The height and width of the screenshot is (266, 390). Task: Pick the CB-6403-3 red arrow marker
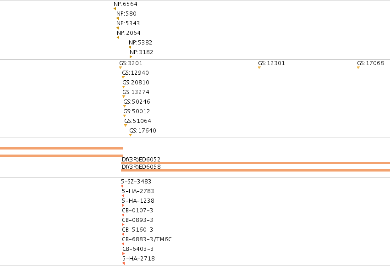click(123, 254)
